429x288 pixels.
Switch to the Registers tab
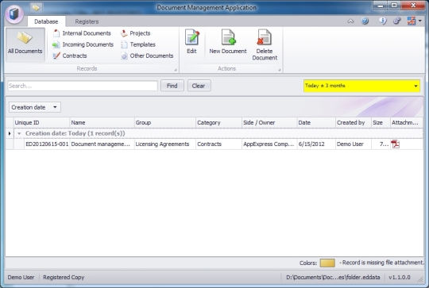click(x=87, y=21)
